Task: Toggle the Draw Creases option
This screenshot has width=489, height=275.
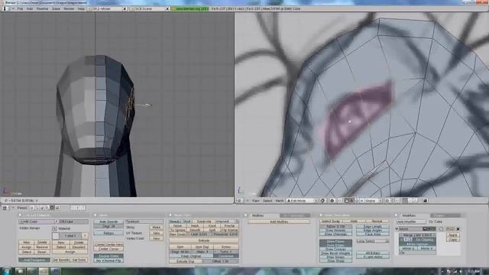Action: [x=335, y=249]
